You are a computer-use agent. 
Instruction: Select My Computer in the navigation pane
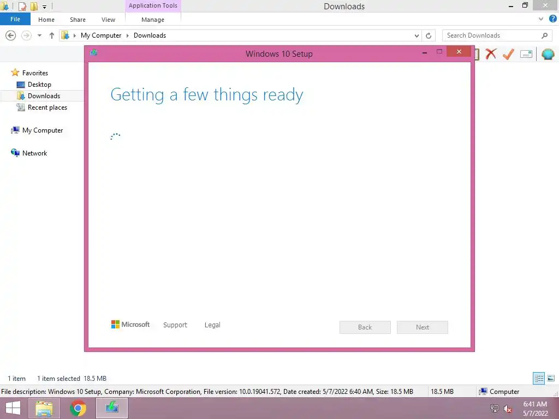click(43, 130)
